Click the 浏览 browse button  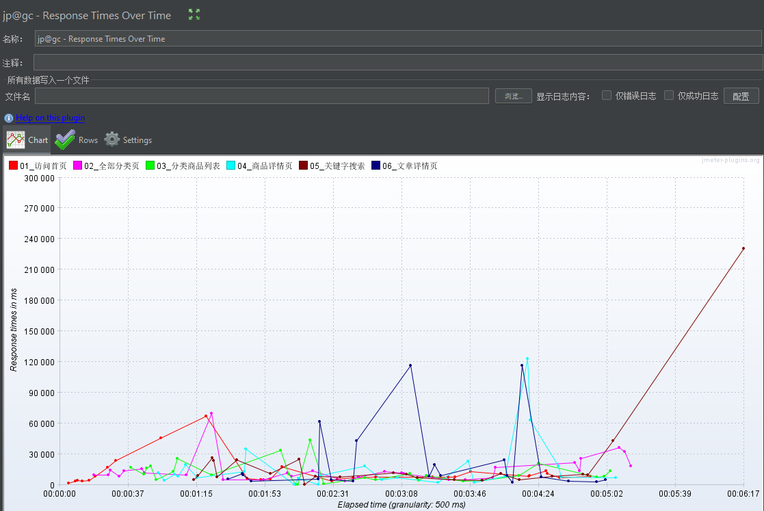tap(514, 96)
